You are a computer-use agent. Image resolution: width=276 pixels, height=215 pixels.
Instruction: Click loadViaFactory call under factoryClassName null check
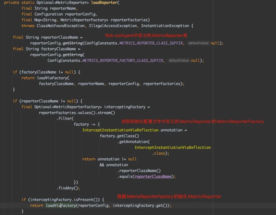(52, 78)
